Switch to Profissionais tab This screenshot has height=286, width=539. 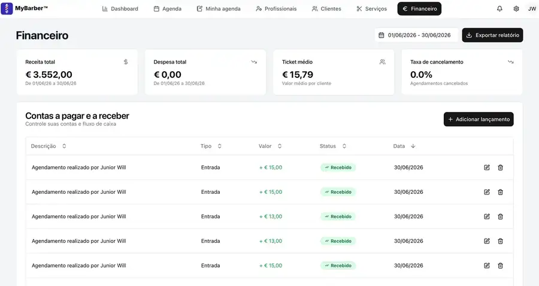[276, 8]
